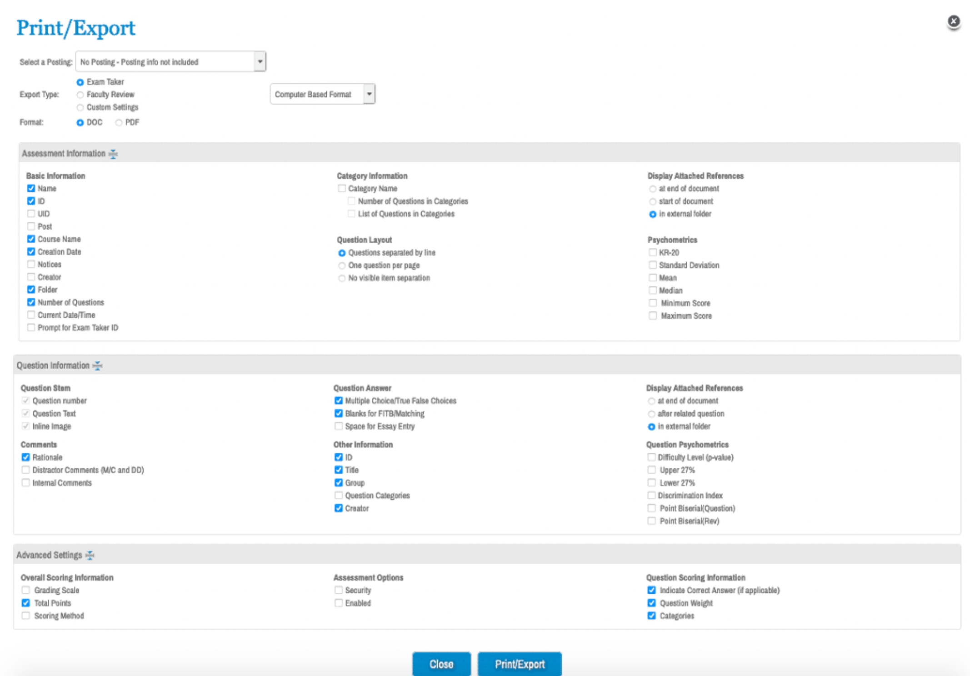Uncheck the Rationale comments checkbox
This screenshot has width=970, height=676.
25,457
